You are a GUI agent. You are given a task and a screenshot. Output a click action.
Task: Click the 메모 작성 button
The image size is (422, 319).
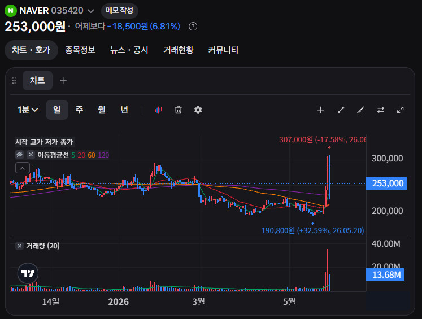pyautogui.click(x=120, y=11)
